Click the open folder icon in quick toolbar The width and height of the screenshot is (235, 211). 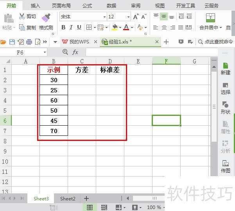click(3, 42)
